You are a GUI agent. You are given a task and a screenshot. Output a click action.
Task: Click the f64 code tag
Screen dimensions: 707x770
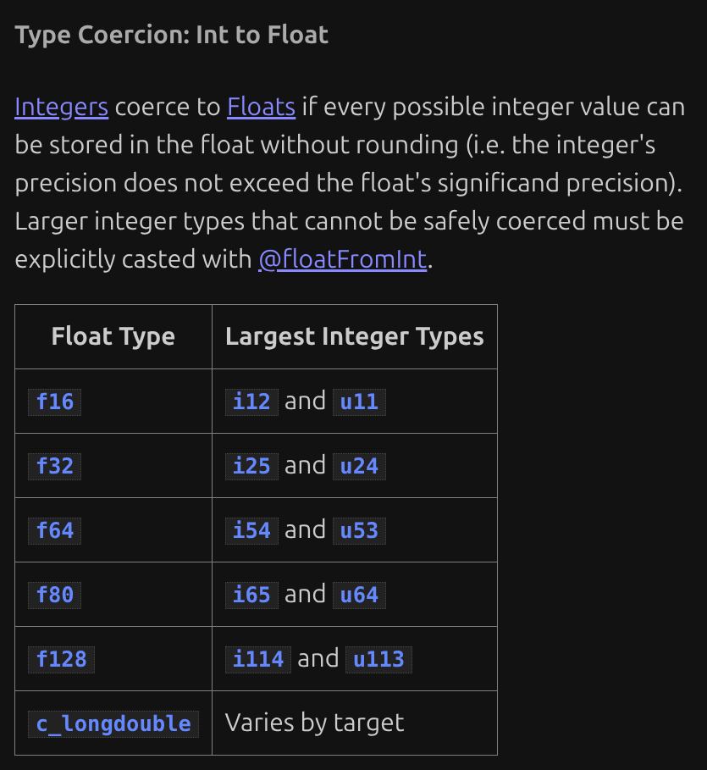tap(54, 531)
